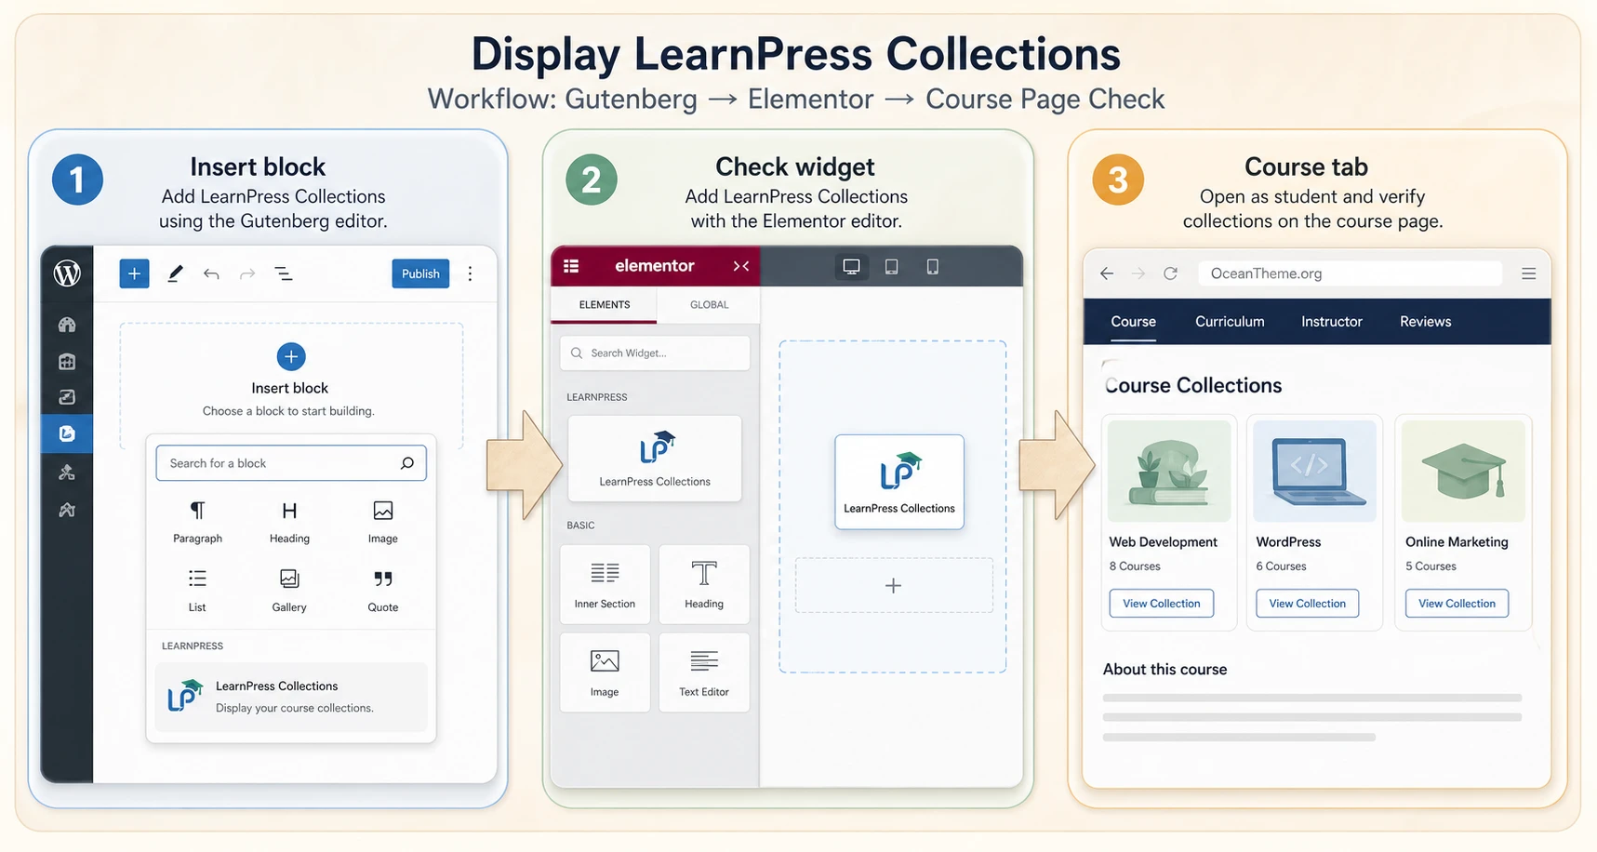Click the browser reload icon

[1170, 273]
